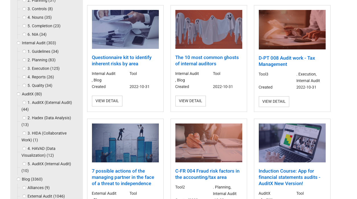The image size is (357, 199).
Task: Open 'Induction Course: App for financial statements' link
Action: [x=290, y=177]
